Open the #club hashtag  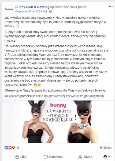tap(39, 96)
